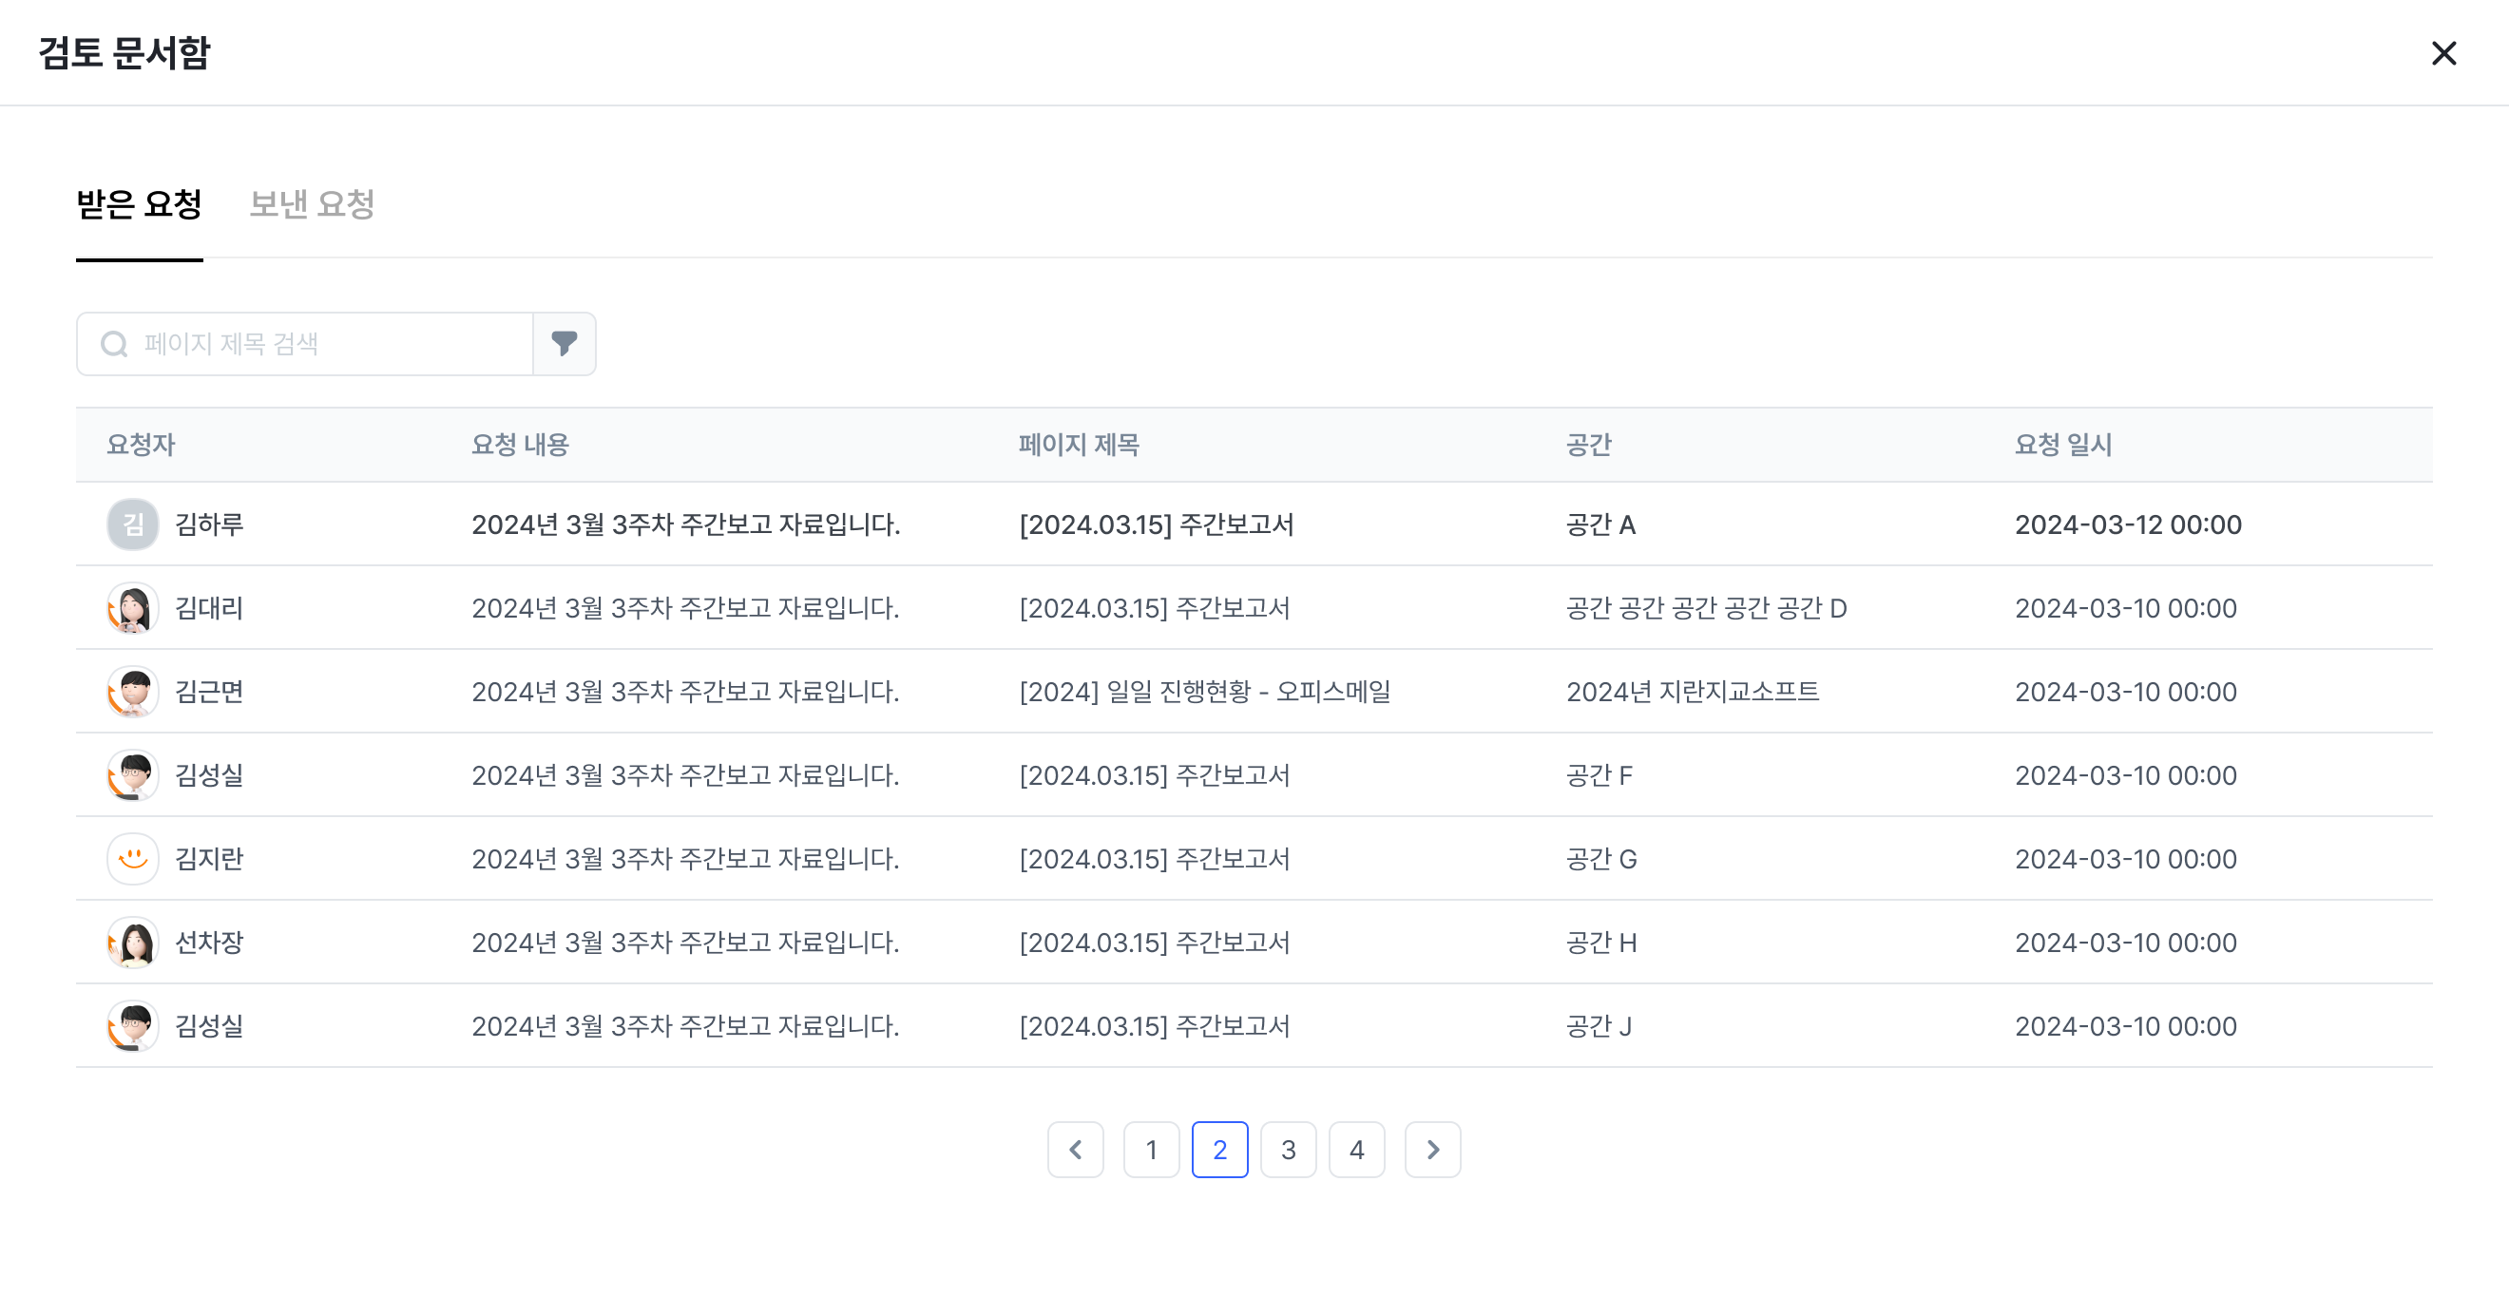Click 김하루's gray avatar icon

pos(132,524)
